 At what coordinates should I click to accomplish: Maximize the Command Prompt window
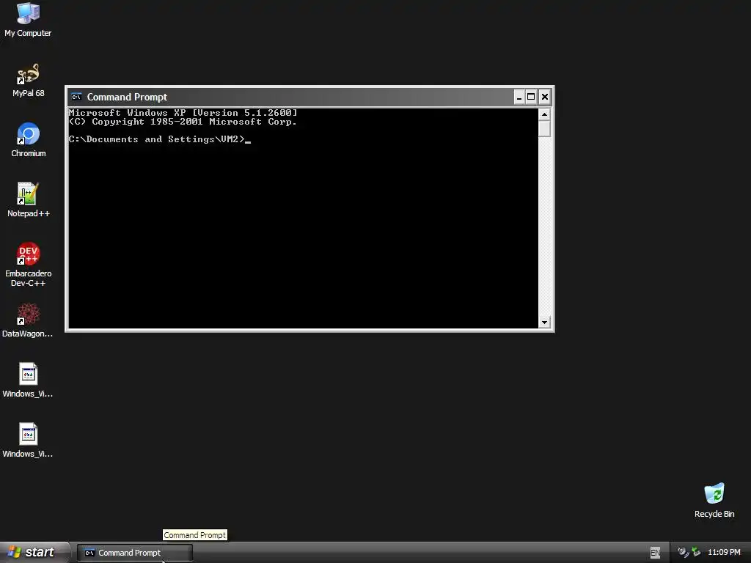[x=531, y=97]
